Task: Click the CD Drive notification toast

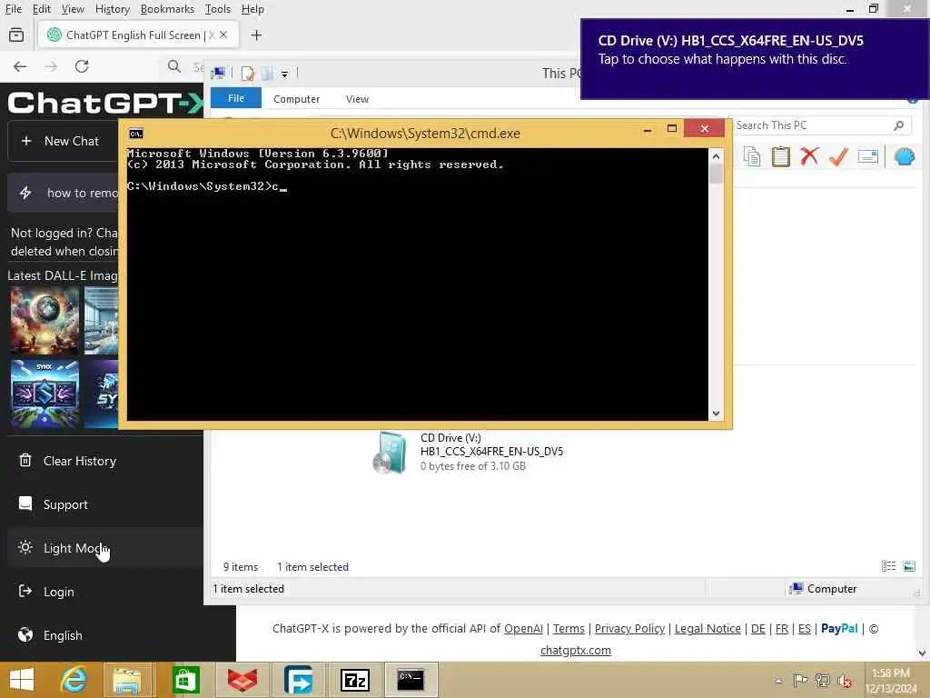Action: pyautogui.click(x=755, y=59)
